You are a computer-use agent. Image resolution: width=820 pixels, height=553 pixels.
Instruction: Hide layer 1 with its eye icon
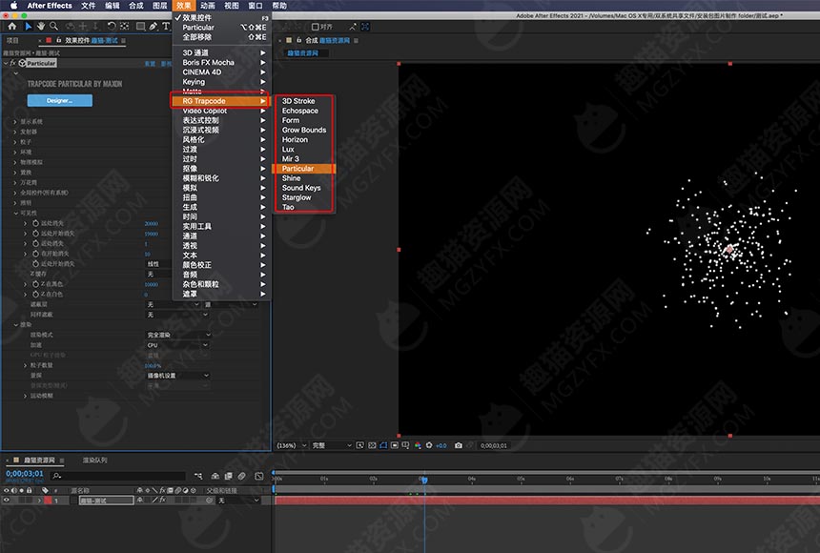click(7, 501)
